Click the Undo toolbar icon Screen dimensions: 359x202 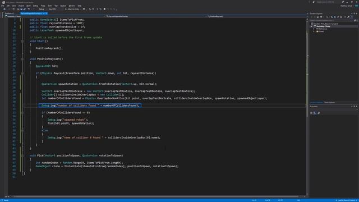(x=29, y=9)
